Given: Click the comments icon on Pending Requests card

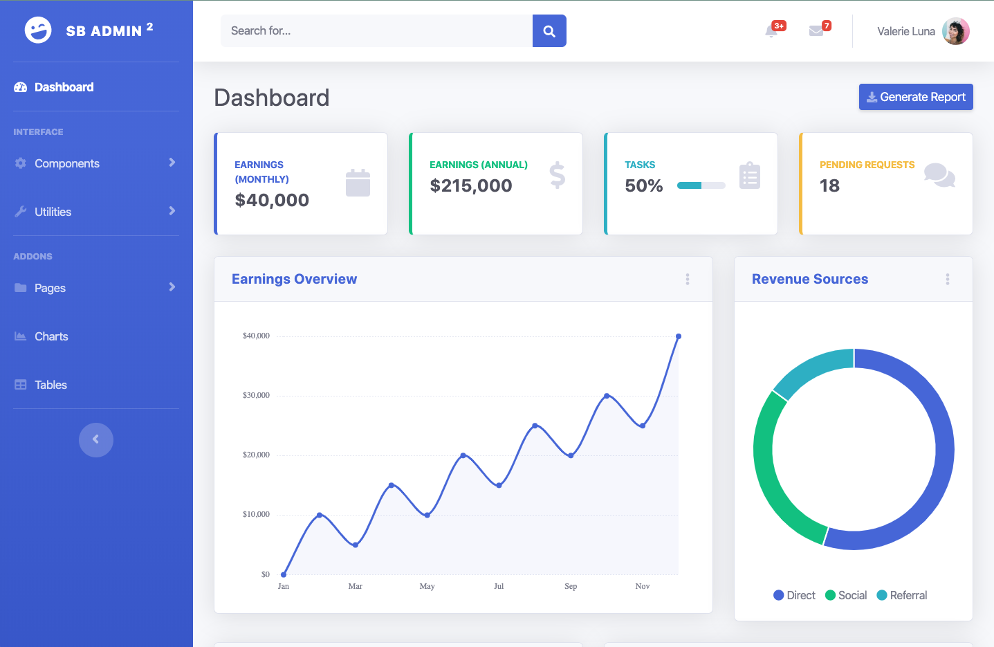Looking at the screenshot, I should pos(939,175).
